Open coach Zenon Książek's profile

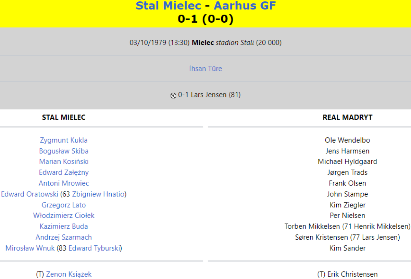coord(69,274)
